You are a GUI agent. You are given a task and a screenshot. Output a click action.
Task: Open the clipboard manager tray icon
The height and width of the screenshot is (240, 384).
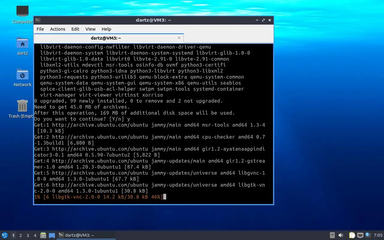[x=352, y=235]
